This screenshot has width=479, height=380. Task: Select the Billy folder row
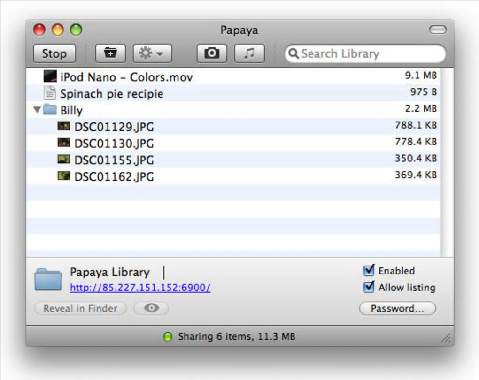(234, 110)
